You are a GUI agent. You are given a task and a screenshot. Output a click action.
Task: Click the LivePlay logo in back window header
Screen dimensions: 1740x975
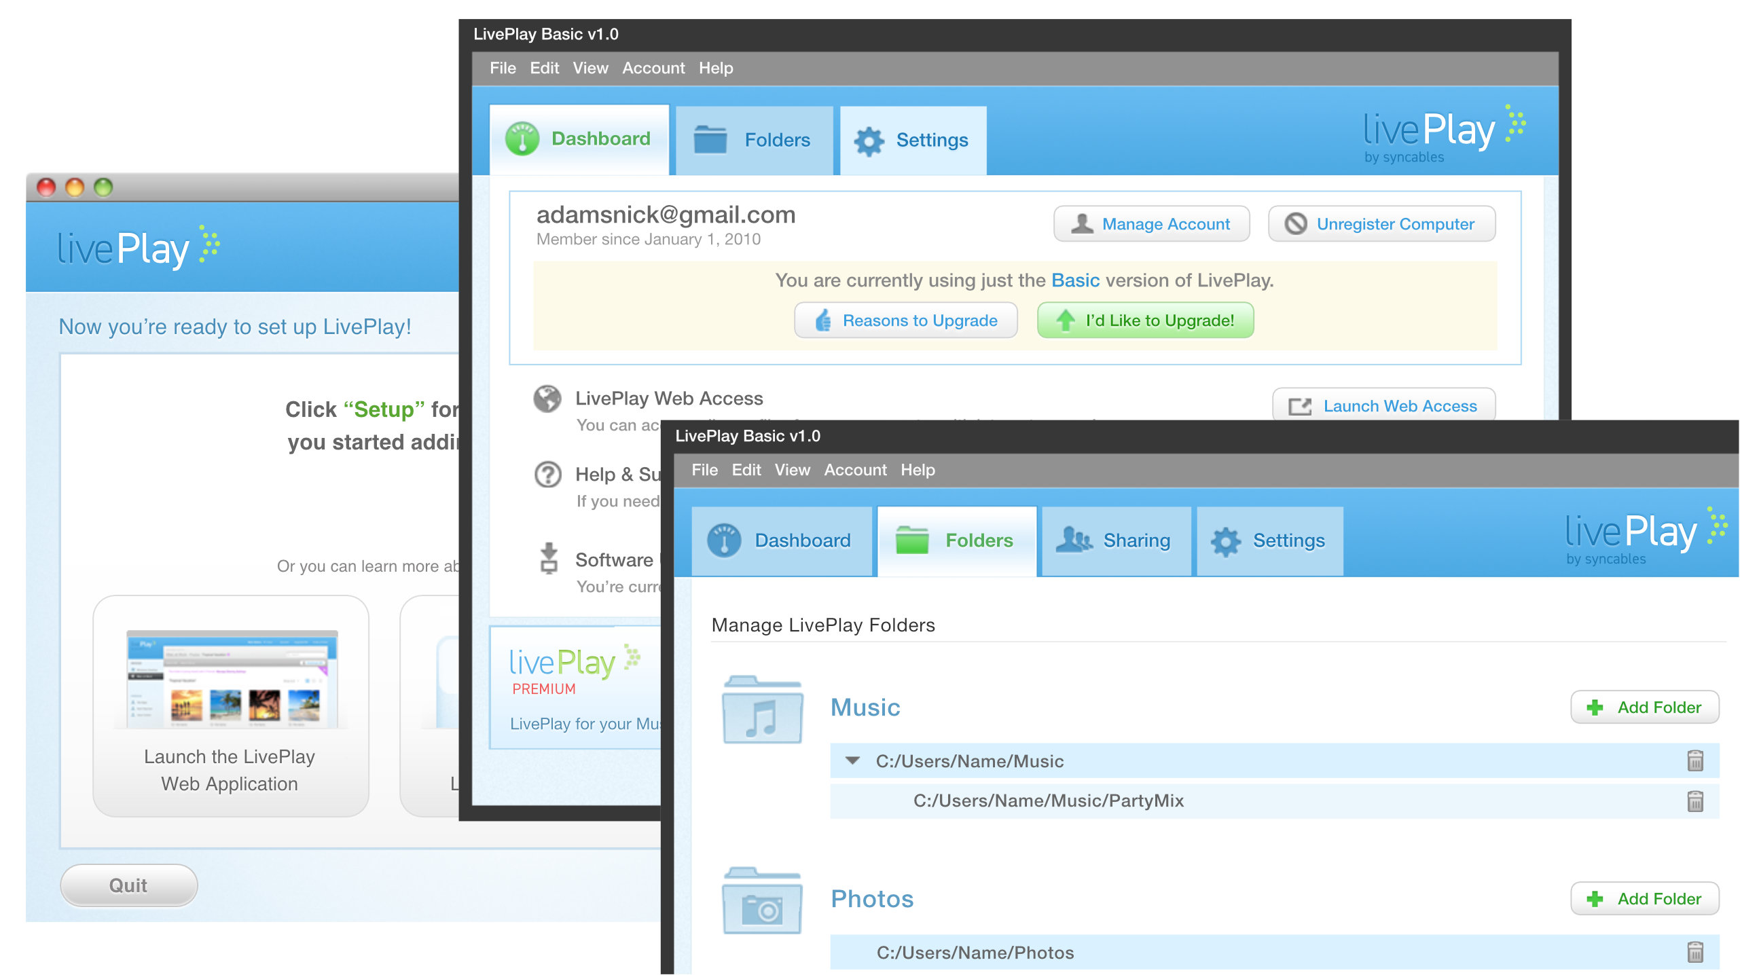coord(1444,134)
